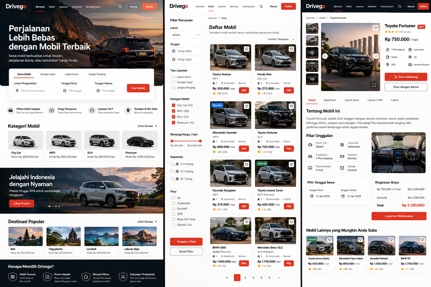Click the search icon in the car list header
Screen dimensions: 431x287
pos(261,6)
